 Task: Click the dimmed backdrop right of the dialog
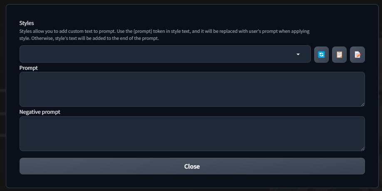[x=380, y=97]
